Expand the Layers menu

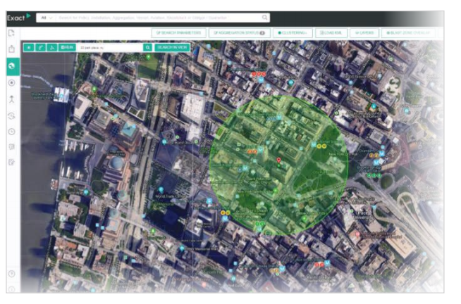click(364, 32)
